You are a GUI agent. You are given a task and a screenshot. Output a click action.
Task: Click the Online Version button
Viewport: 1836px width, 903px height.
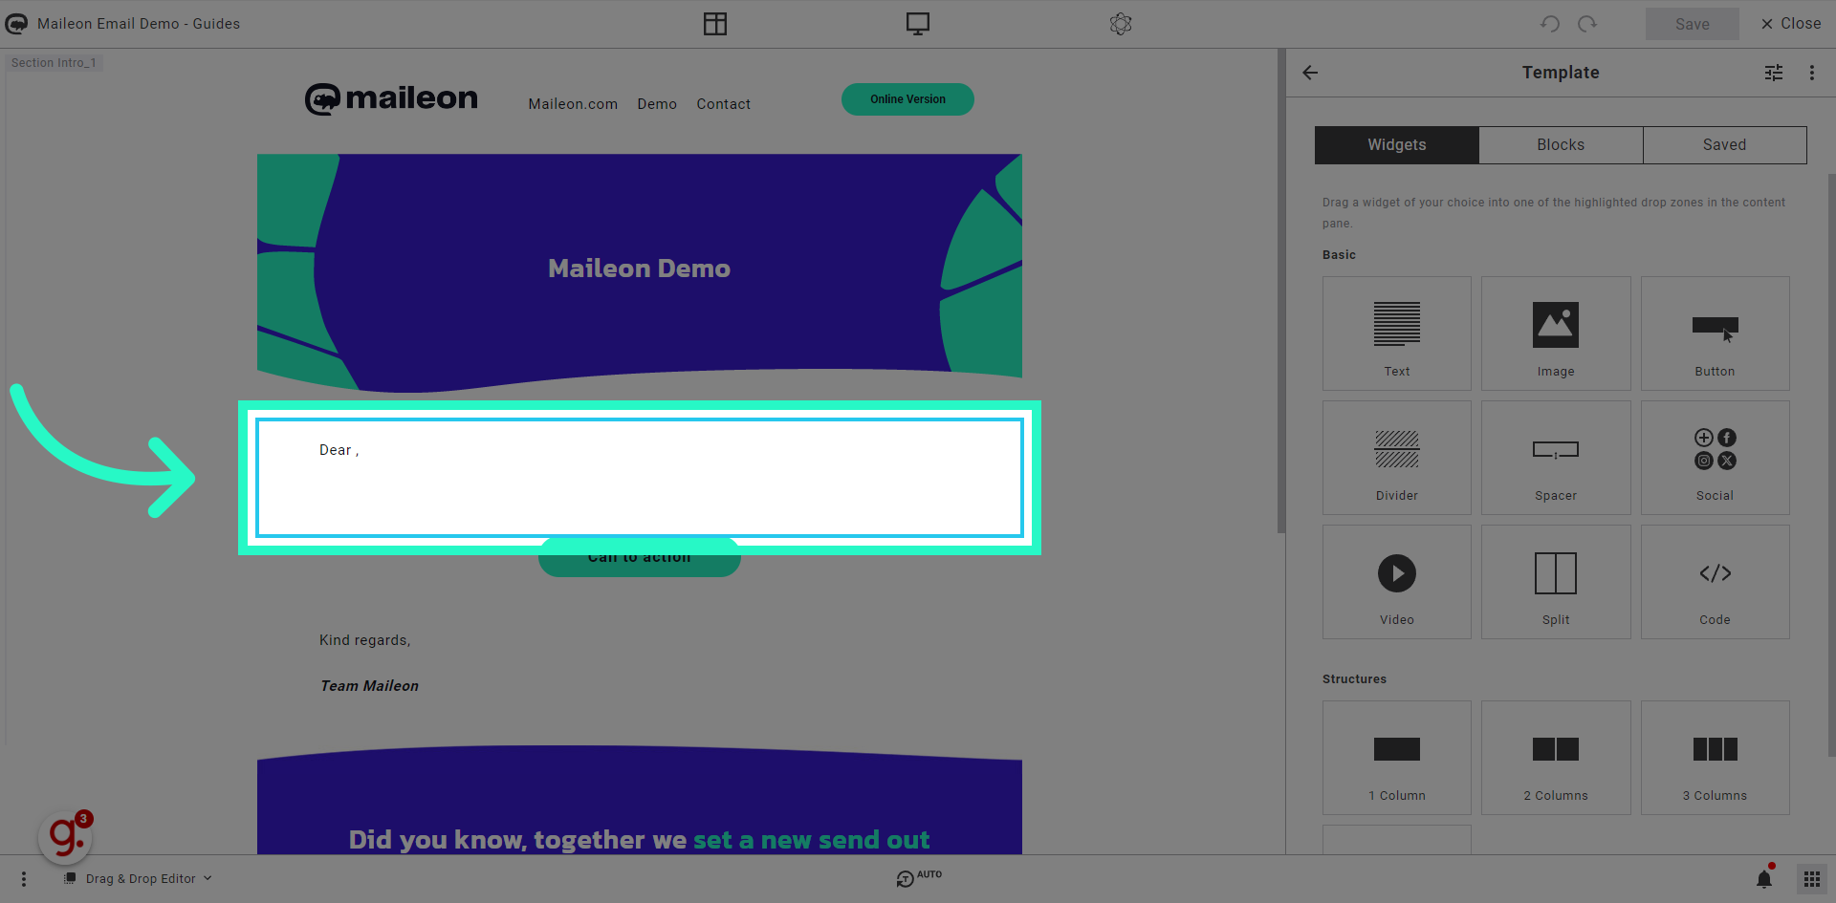[x=907, y=99]
